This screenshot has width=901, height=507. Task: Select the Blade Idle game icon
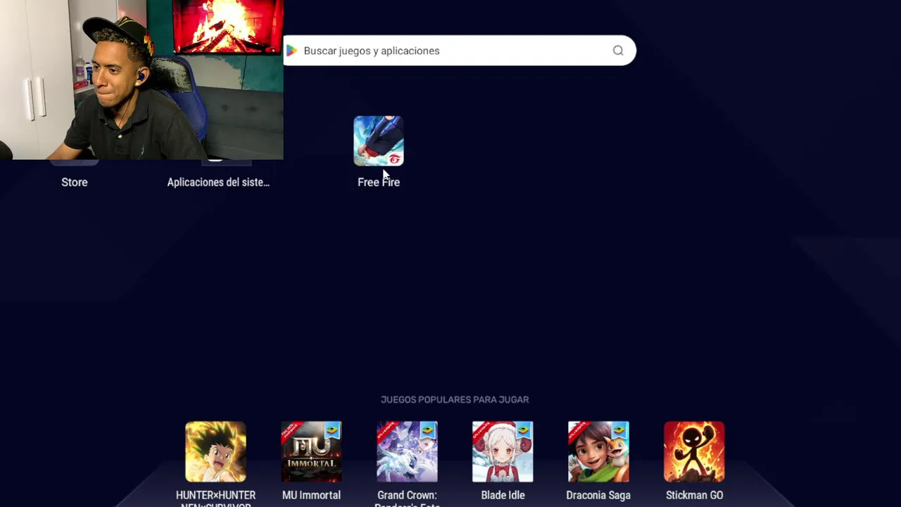coord(503,452)
